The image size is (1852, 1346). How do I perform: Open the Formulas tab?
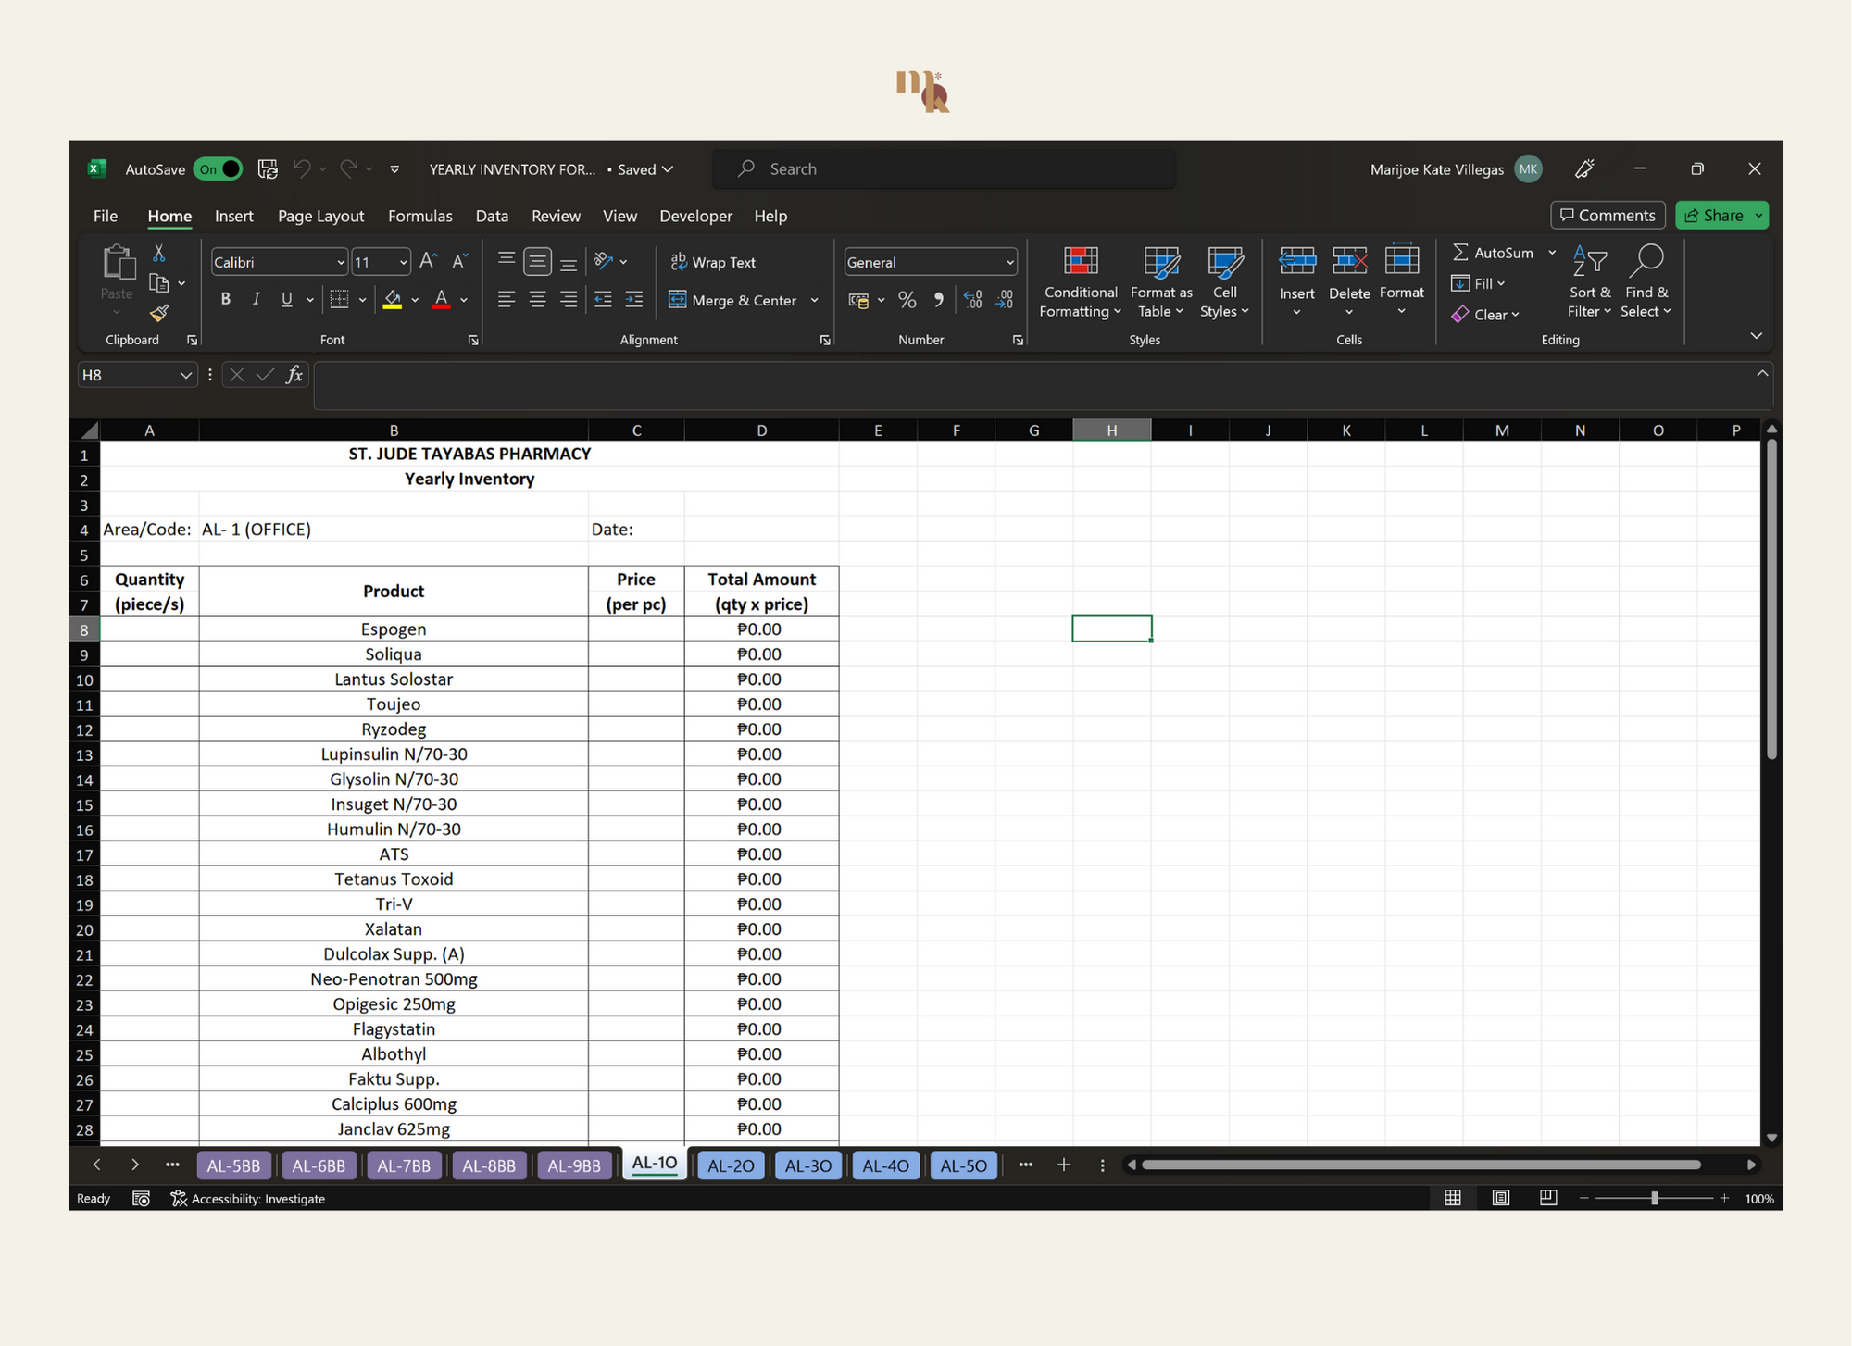(419, 216)
